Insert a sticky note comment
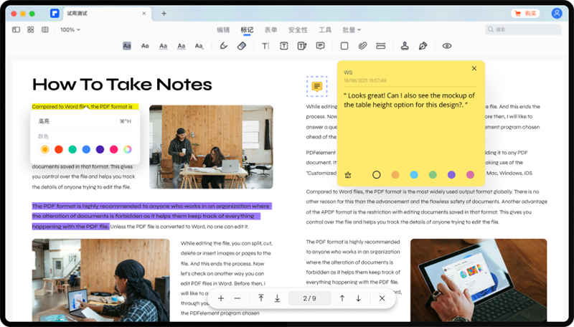This screenshot has width=574, height=327. pos(320,46)
